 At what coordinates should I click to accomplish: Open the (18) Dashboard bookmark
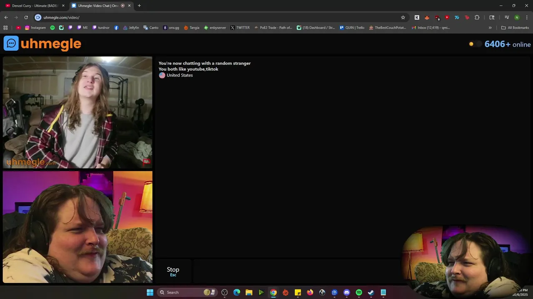(316, 28)
